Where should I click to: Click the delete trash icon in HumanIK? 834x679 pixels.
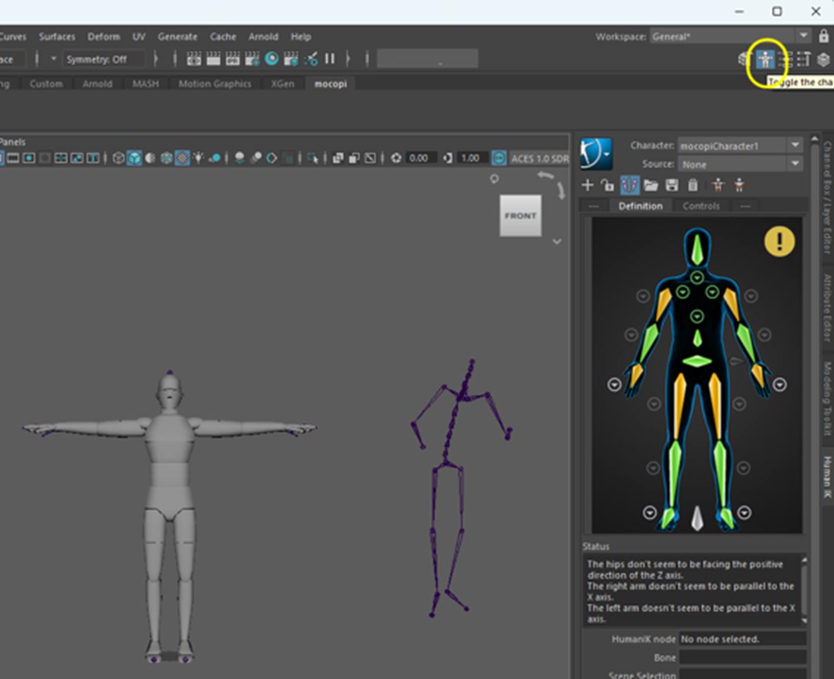(693, 185)
